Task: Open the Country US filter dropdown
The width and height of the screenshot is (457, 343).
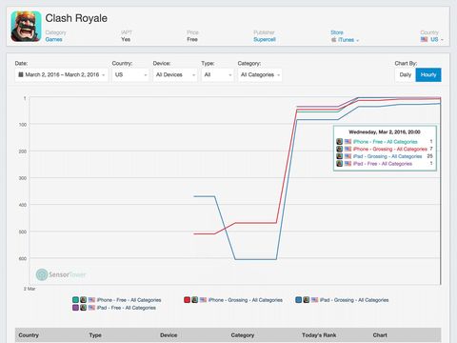Action: (x=130, y=75)
